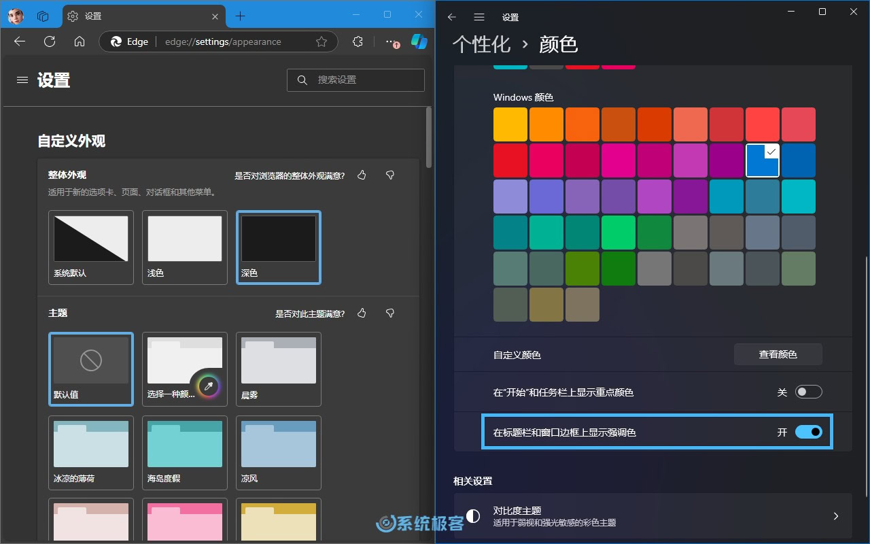The height and width of the screenshot is (544, 870).
Task: Choose 选择一种颜色 theme card
Action: (x=185, y=369)
